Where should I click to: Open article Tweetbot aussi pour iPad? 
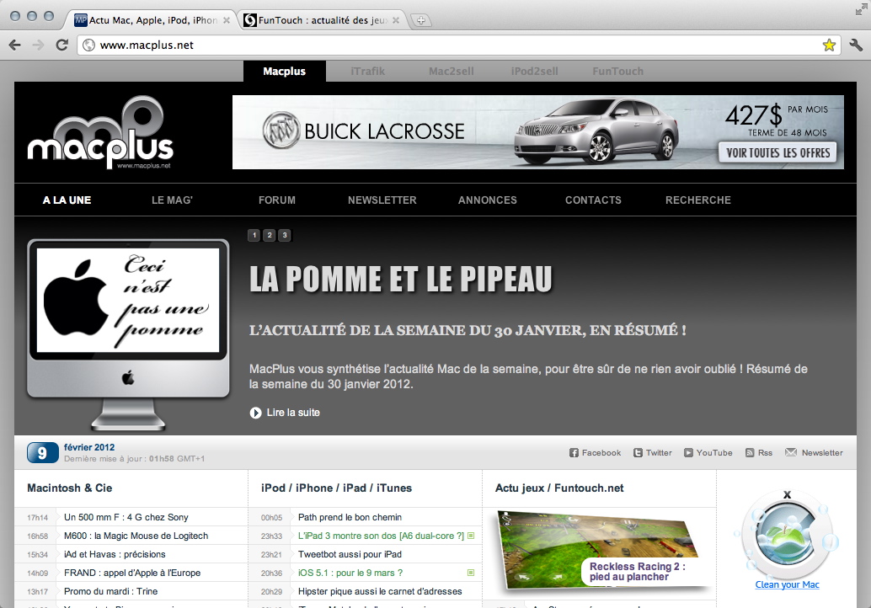pos(350,554)
